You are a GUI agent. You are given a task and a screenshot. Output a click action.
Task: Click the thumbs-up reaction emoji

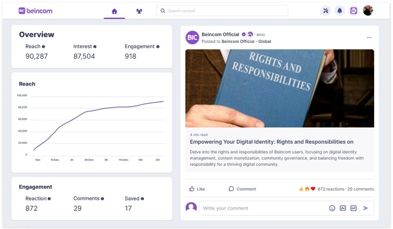[301, 189]
